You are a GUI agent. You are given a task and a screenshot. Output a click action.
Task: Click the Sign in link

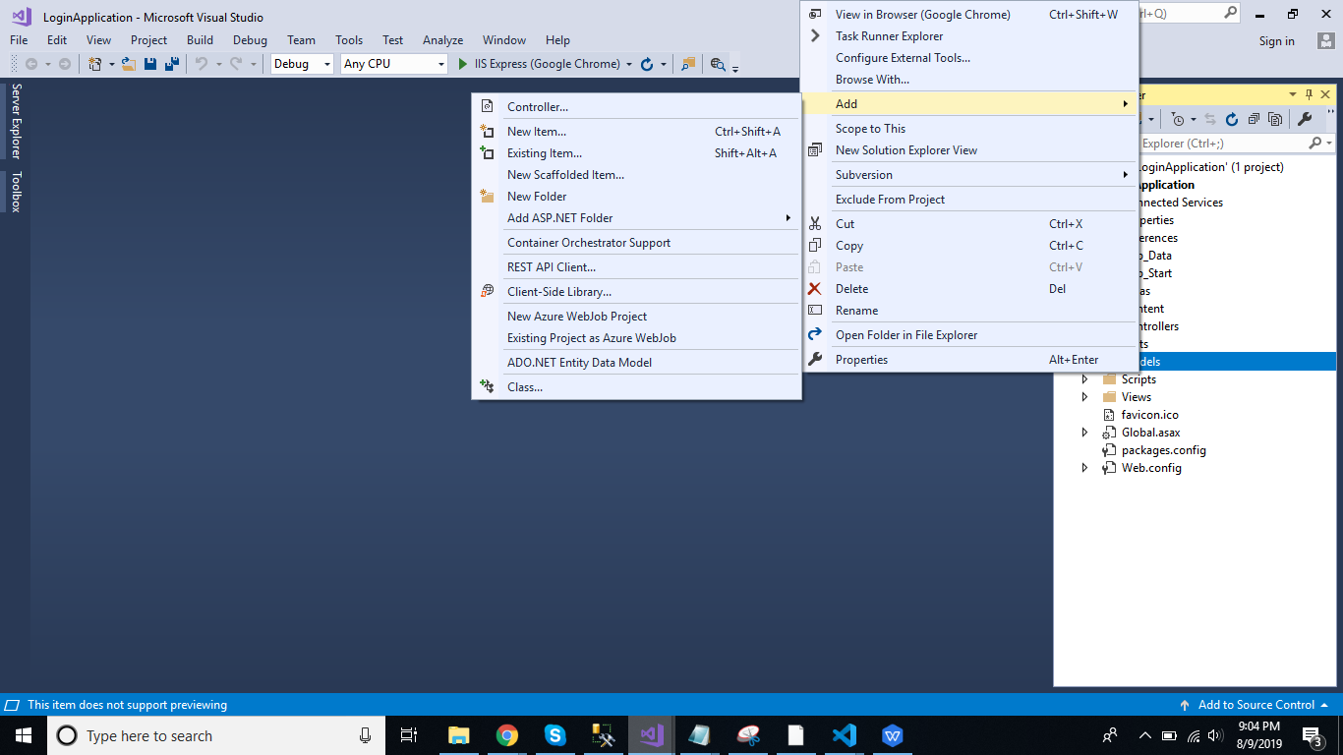[1276, 41]
